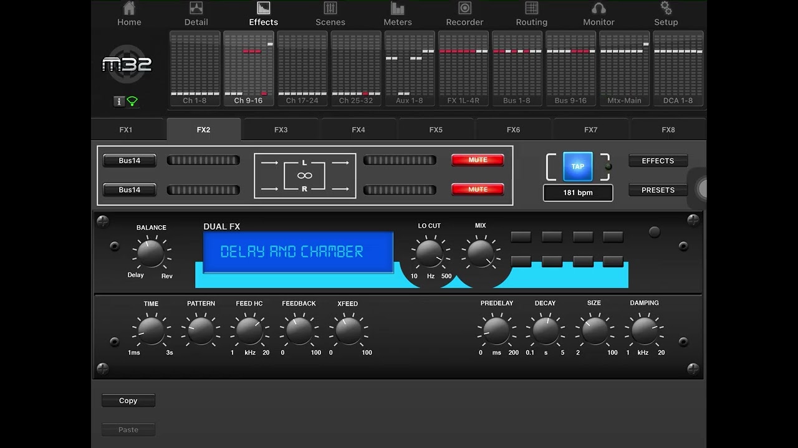This screenshot has height=448, width=798.
Task: Open the lower Bus14 source selector
Action: (129, 190)
